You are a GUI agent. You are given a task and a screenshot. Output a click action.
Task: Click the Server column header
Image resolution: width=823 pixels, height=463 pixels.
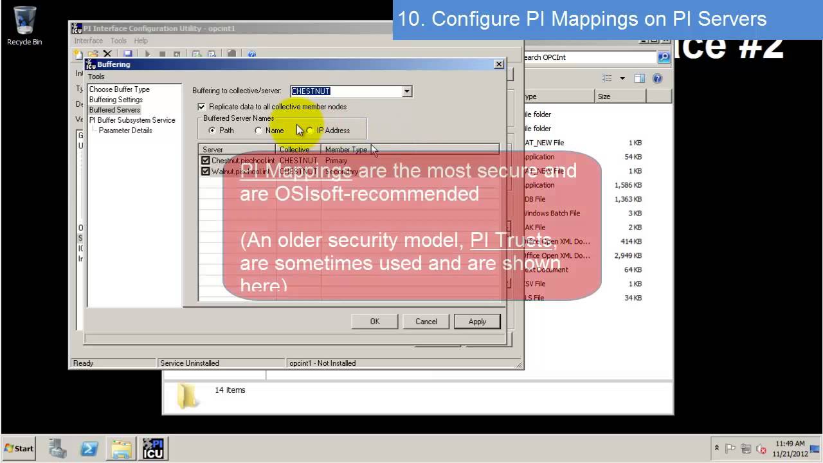[x=237, y=150]
